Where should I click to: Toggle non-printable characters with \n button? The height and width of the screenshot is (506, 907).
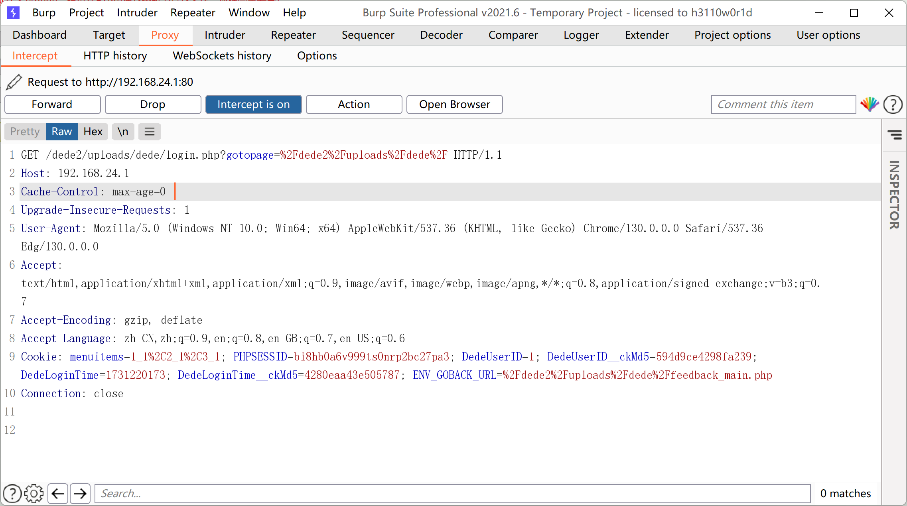click(x=123, y=132)
